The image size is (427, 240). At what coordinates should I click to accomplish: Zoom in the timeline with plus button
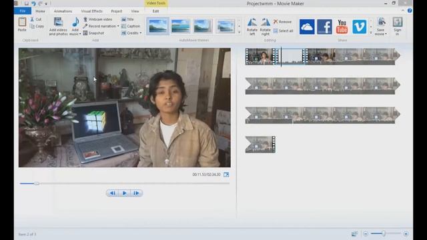click(x=406, y=234)
